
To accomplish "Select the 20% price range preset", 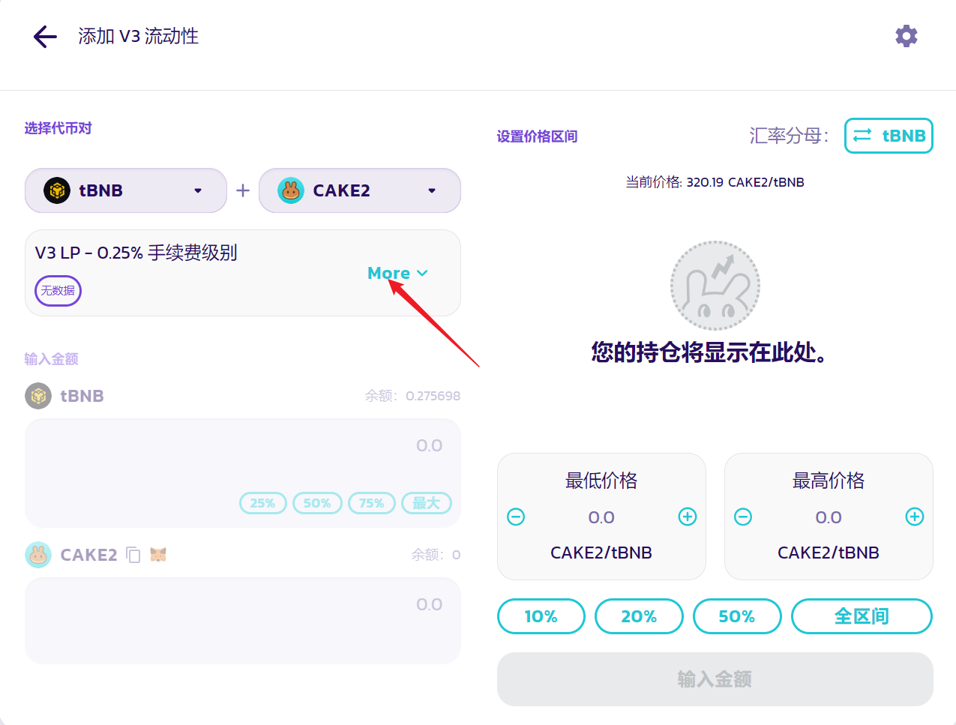I will (x=639, y=616).
